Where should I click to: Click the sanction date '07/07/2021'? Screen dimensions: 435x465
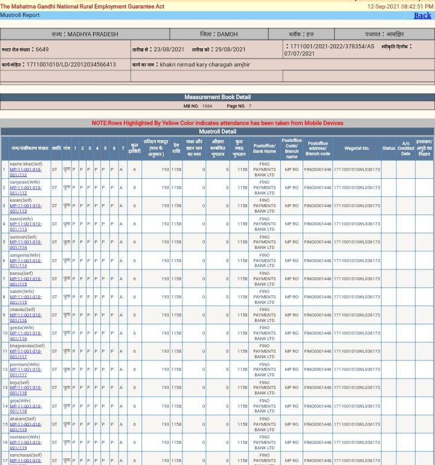299,54
